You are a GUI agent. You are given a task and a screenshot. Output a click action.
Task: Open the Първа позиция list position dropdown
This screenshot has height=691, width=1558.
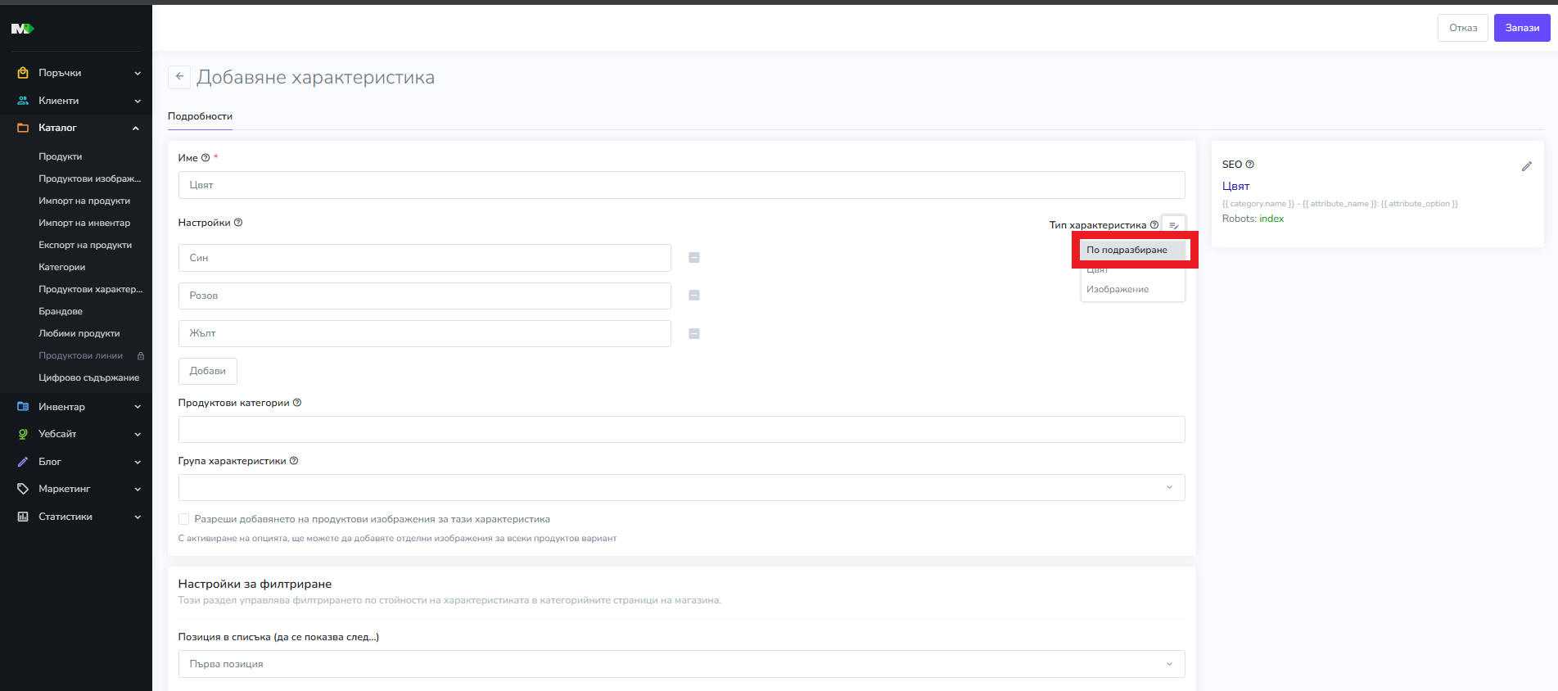(681, 664)
